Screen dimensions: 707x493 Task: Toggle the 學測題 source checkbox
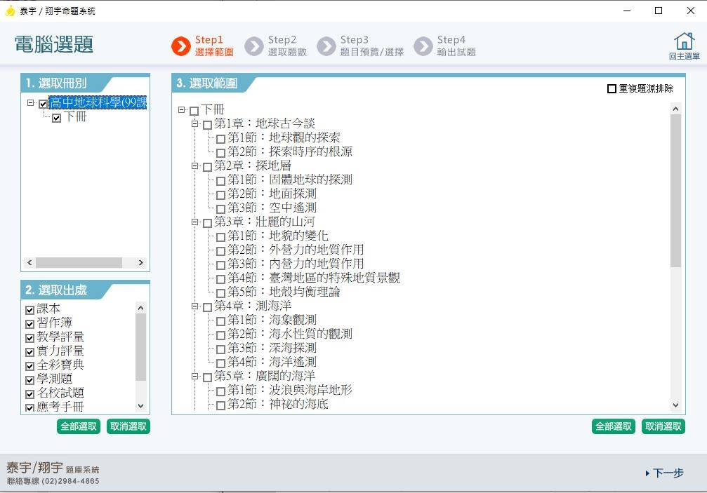[x=29, y=379]
